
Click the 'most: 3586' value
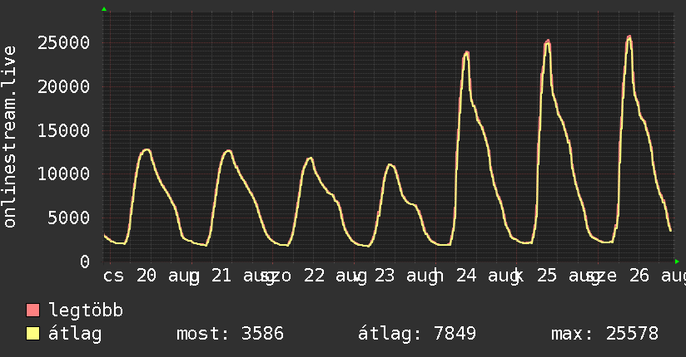(x=230, y=334)
